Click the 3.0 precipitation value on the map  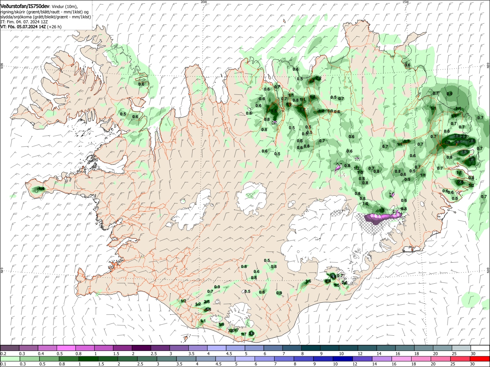[x=457, y=136]
